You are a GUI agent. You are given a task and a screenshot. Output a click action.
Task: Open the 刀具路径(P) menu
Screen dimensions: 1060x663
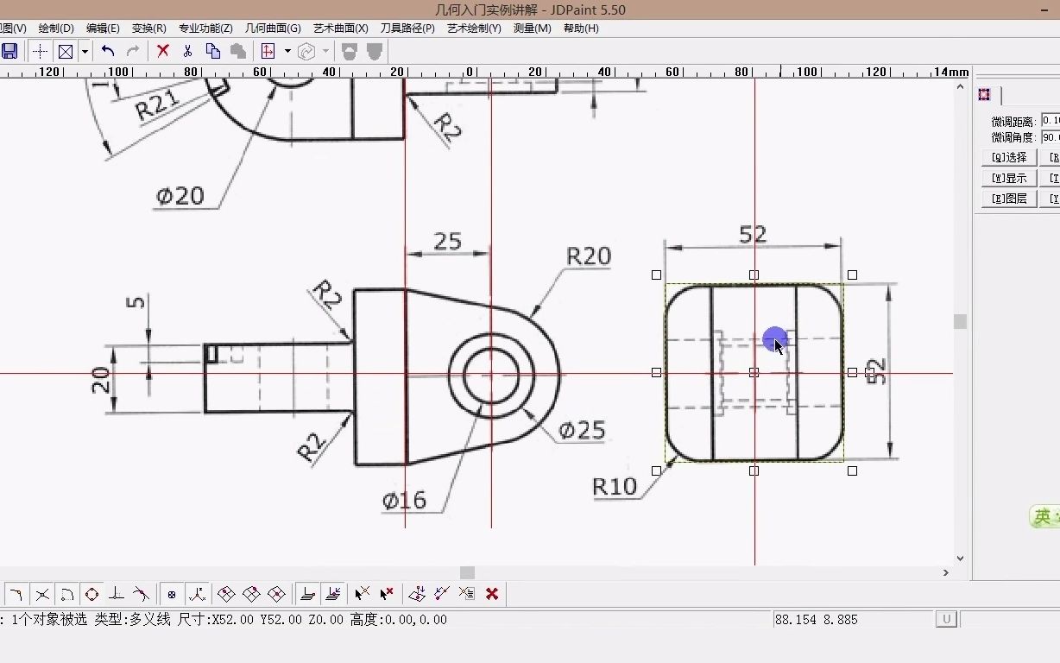point(407,28)
